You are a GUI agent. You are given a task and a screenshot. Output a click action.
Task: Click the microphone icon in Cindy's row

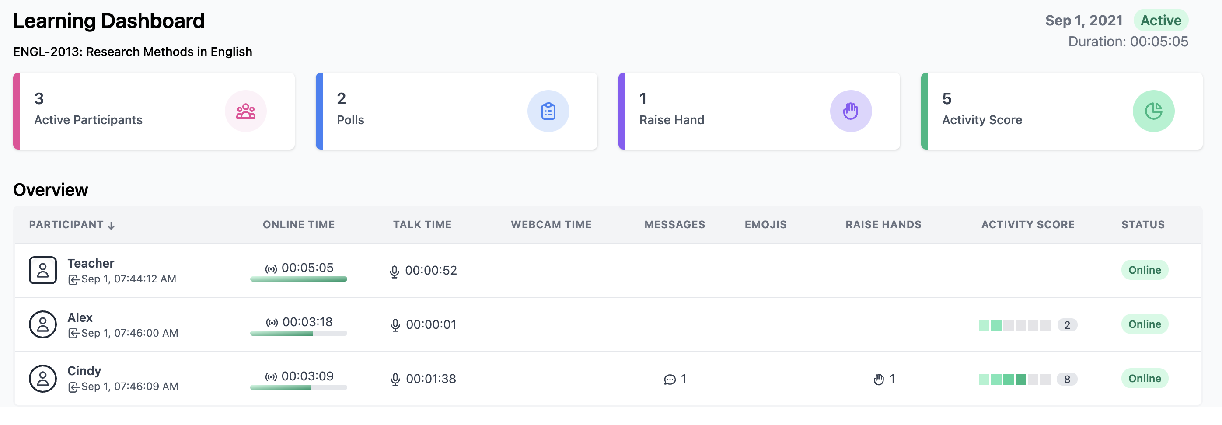pyautogui.click(x=395, y=380)
